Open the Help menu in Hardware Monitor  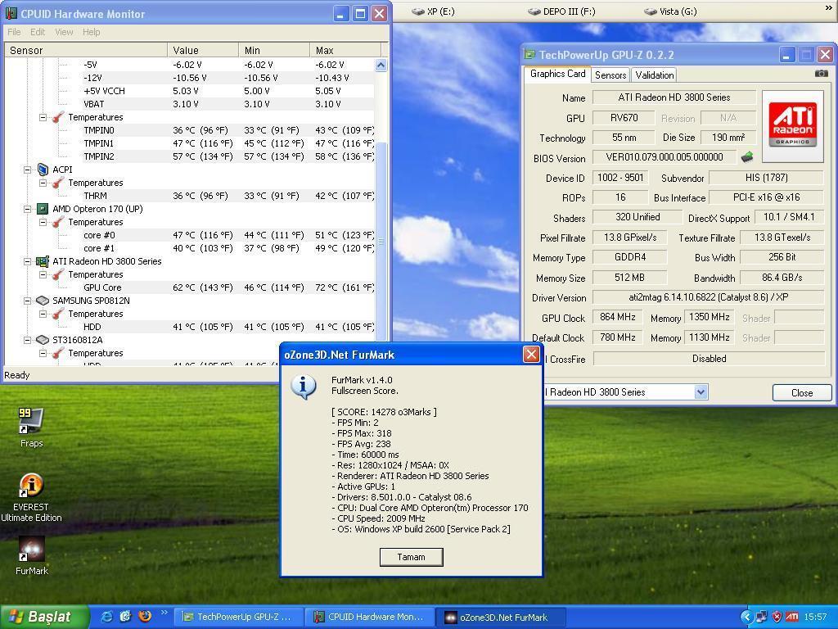pos(92,32)
